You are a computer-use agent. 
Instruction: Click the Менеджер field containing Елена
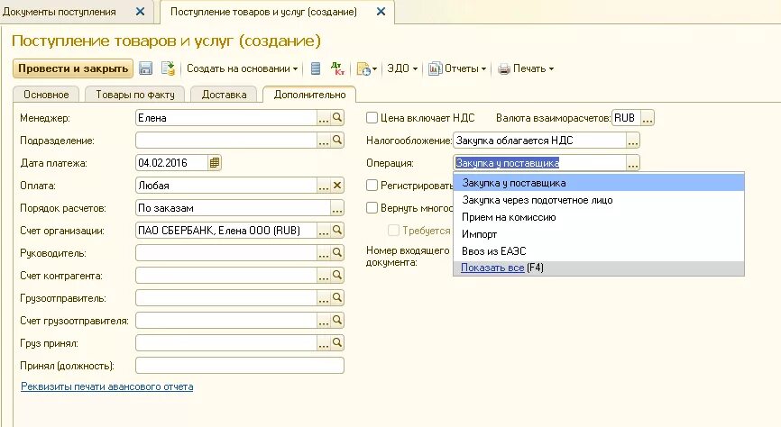226,118
